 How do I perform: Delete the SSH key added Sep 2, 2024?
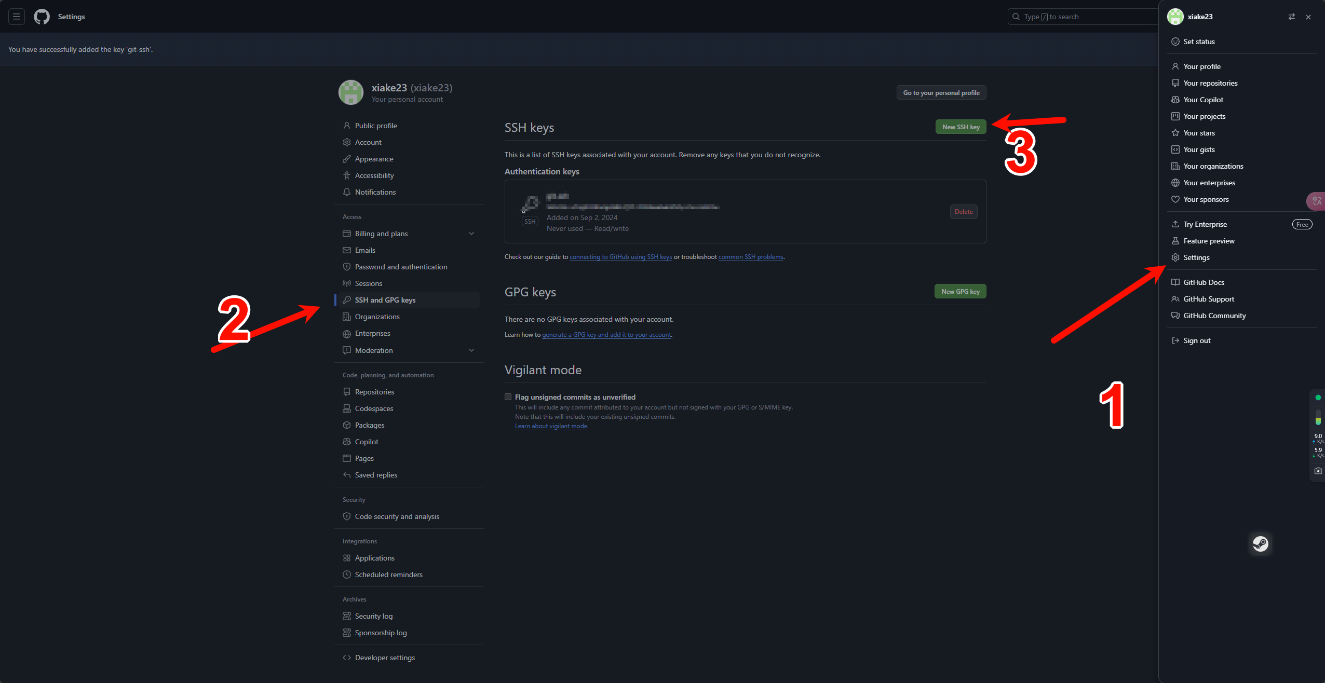click(x=964, y=212)
